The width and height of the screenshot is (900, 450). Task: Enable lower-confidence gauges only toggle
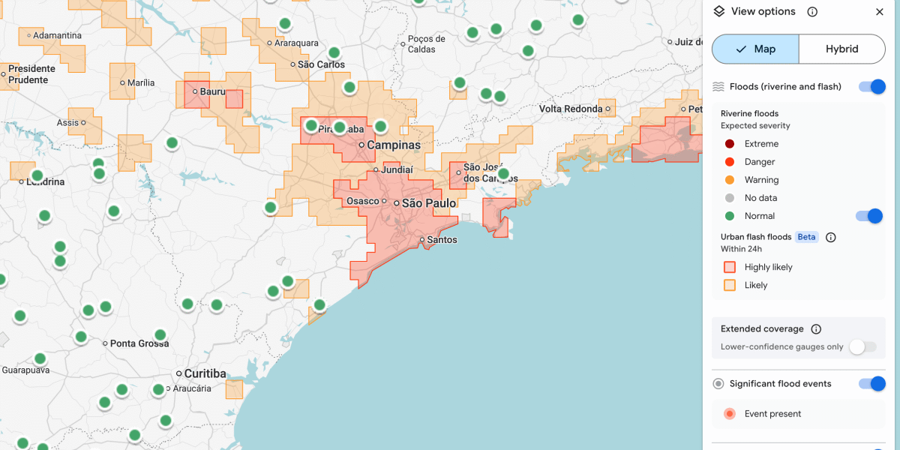[862, 346]
